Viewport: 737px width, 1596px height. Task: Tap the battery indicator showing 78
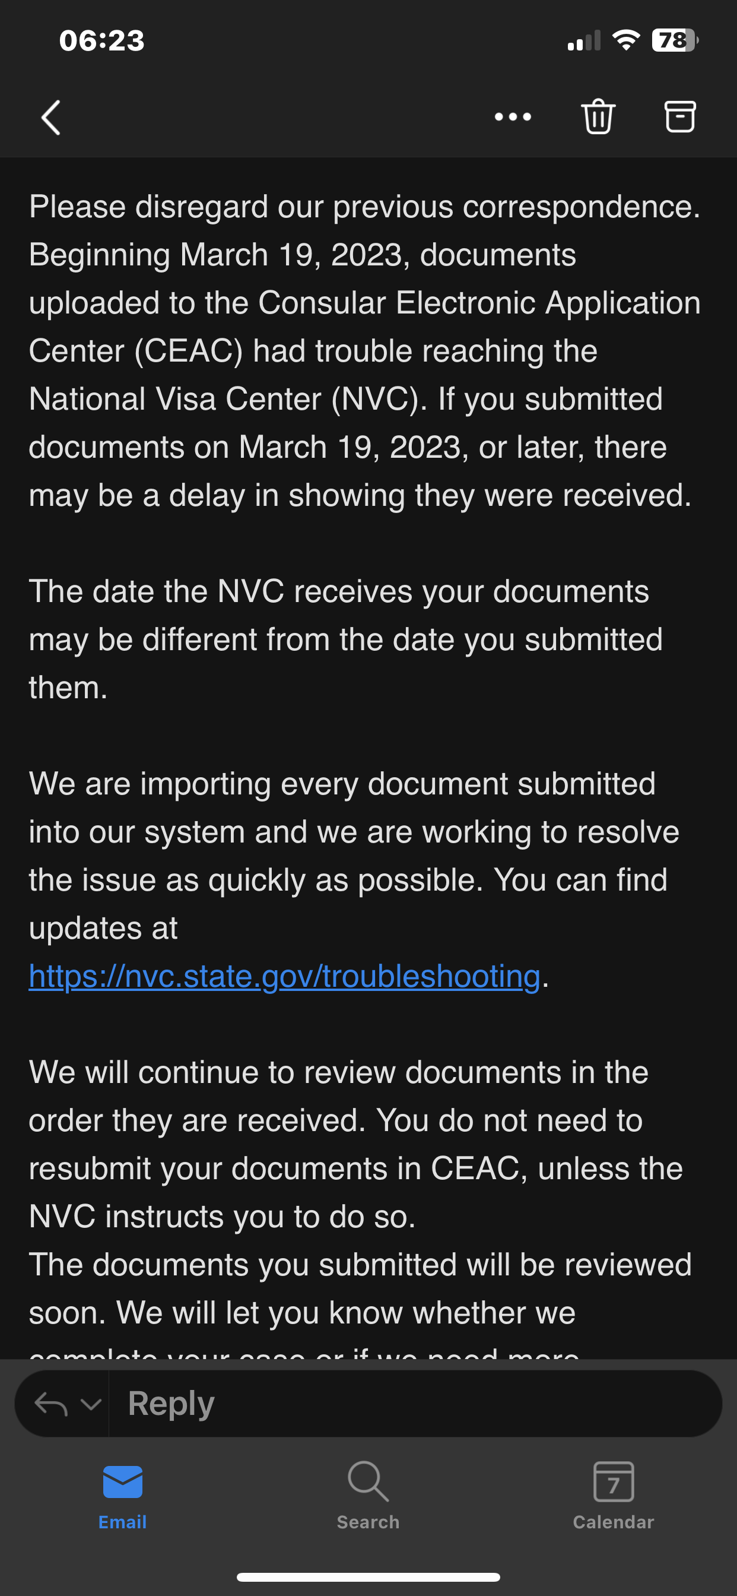[676, 40]
